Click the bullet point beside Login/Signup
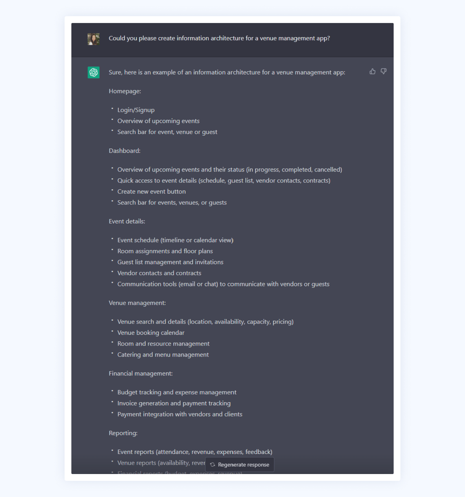This screenshot has width=465, height=497. [112, 109]
